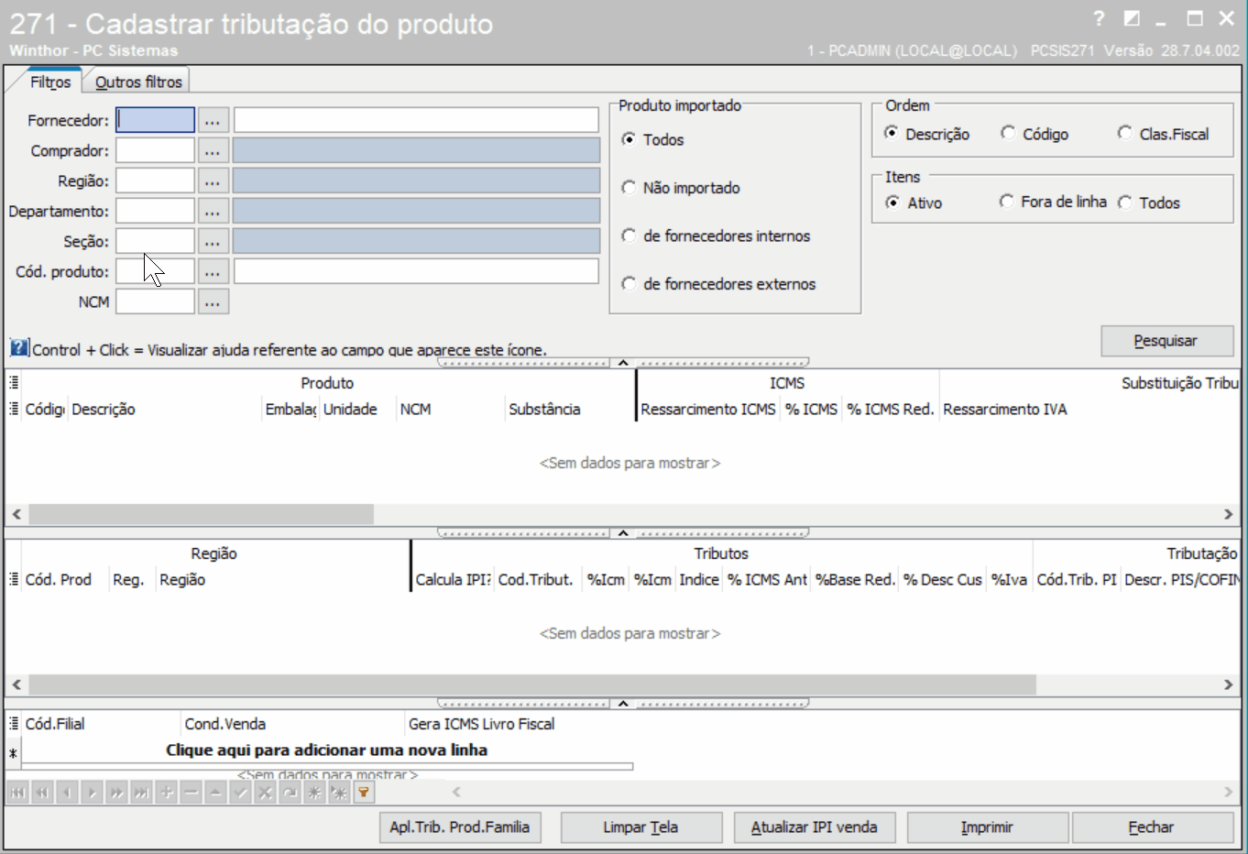Focus the NCM input field

click(155, 301)
